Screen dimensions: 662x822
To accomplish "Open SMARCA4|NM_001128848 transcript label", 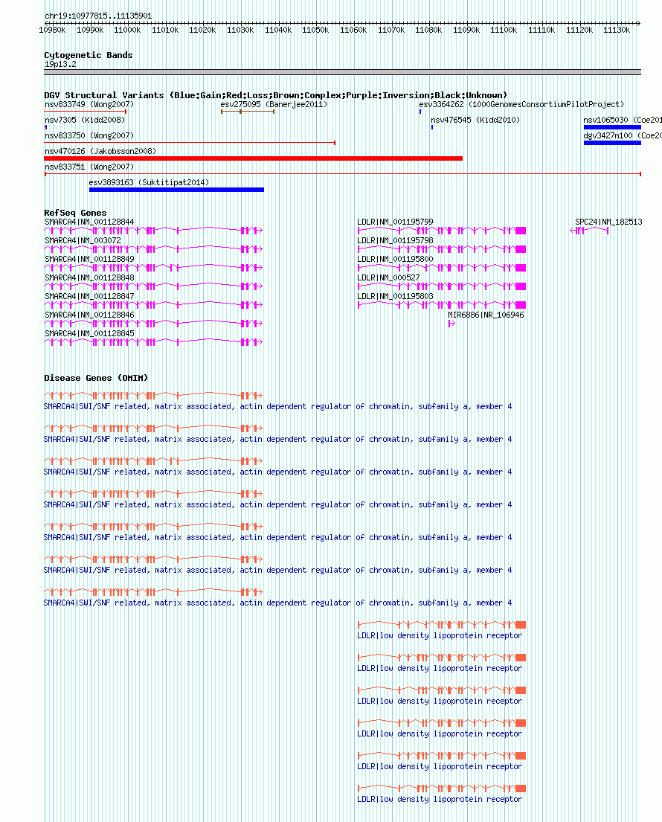I will tap(89, 278).
